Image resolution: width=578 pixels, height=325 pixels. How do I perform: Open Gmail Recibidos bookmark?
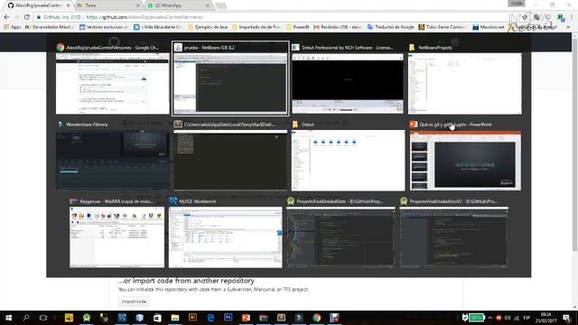tap(338, 27)
